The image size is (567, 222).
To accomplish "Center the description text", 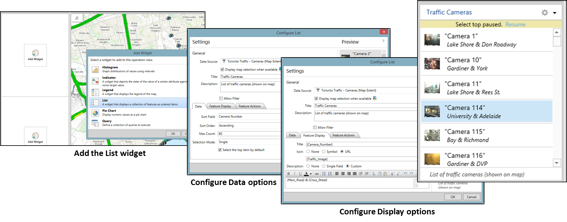I will coord(343,174).
